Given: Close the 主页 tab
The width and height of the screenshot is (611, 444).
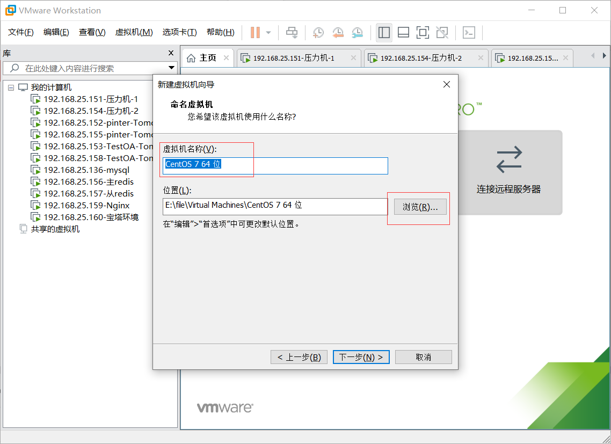Looking at the screenshot, I should [x=226, y=57].
